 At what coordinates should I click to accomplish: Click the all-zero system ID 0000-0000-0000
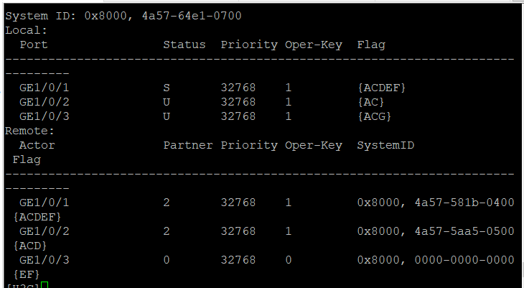point(464,260)
